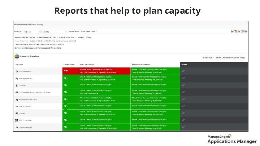Viewport: 260px width, 146px height.
Task: Edit note for hp-aix row
Action: [183, 113]
